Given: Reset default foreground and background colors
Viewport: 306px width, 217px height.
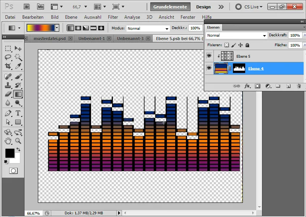Looking at the screenshot, I should point(6,162).
